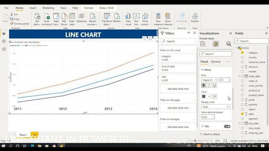Click the Focus mode icon on chart
This screenshot has width=269, height=151.
pyautogui.click(x=150, y=39)
